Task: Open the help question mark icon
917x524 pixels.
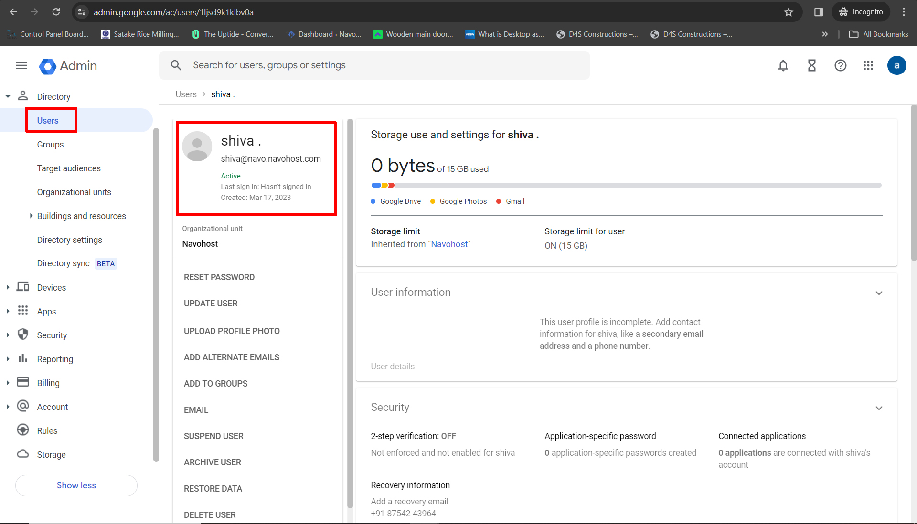Action: click(x=840, y=65)
